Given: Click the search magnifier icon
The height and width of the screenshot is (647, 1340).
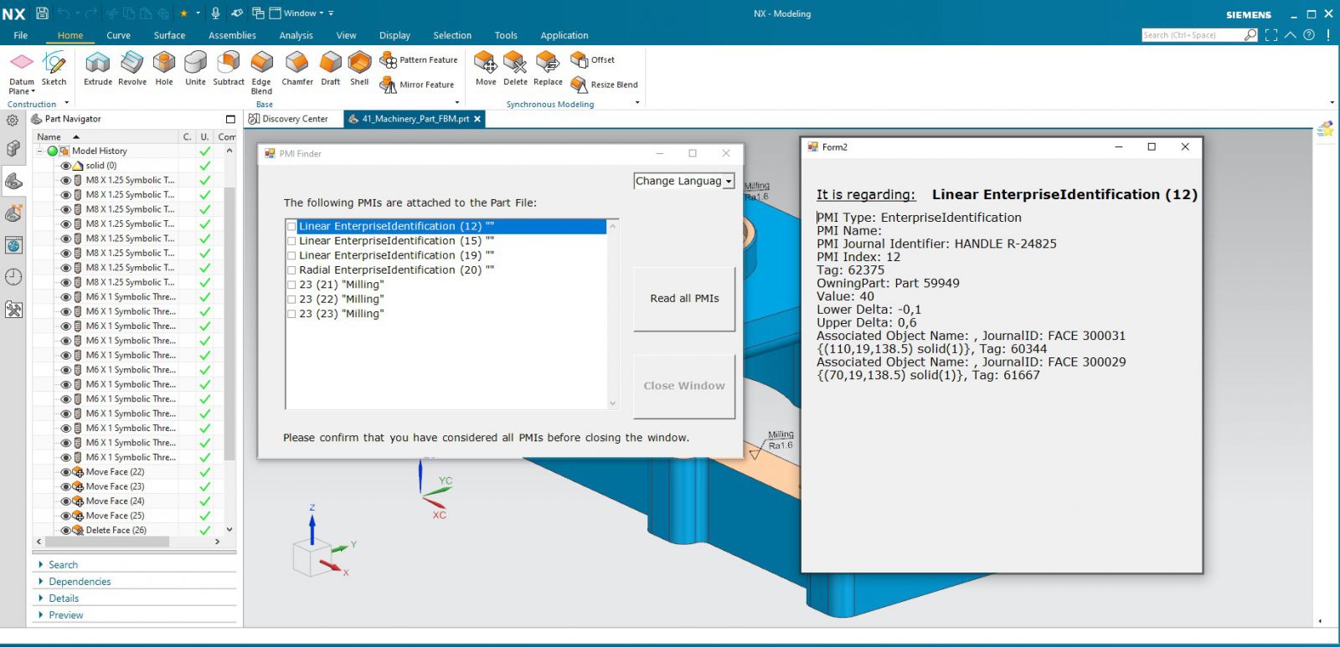Looking at the screenshot, I should [1250, 35].
